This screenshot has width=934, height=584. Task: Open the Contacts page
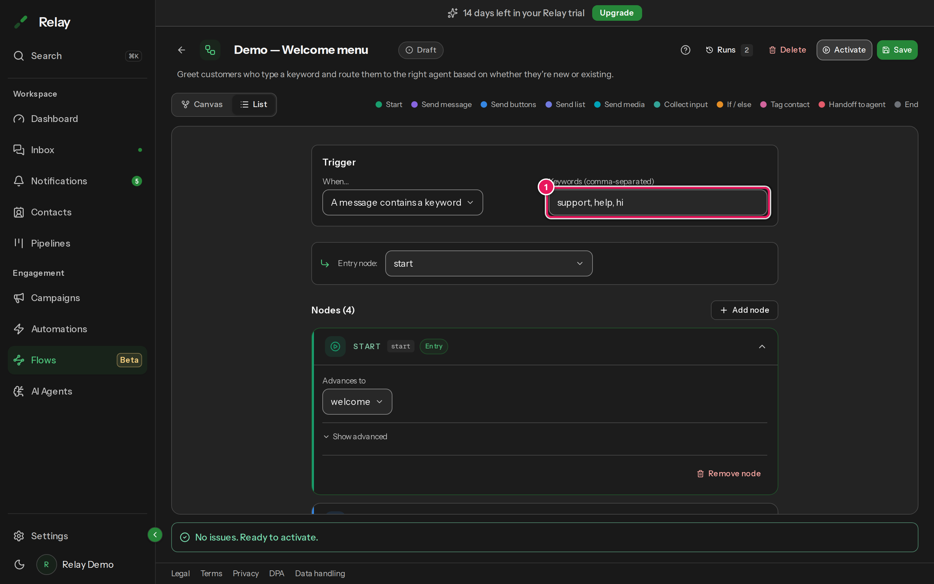77,212
